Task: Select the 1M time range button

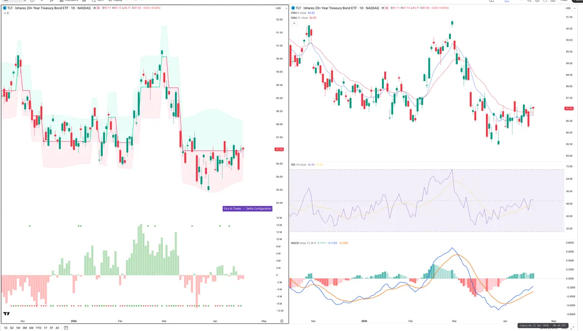Action: [18, 328]
